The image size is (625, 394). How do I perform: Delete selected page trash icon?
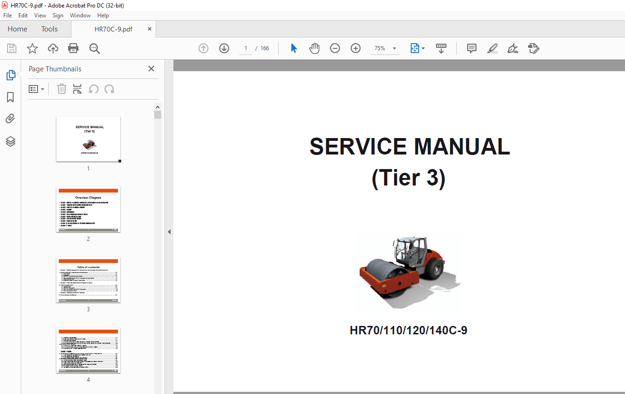pyautogui.click(x=62, y=89)
